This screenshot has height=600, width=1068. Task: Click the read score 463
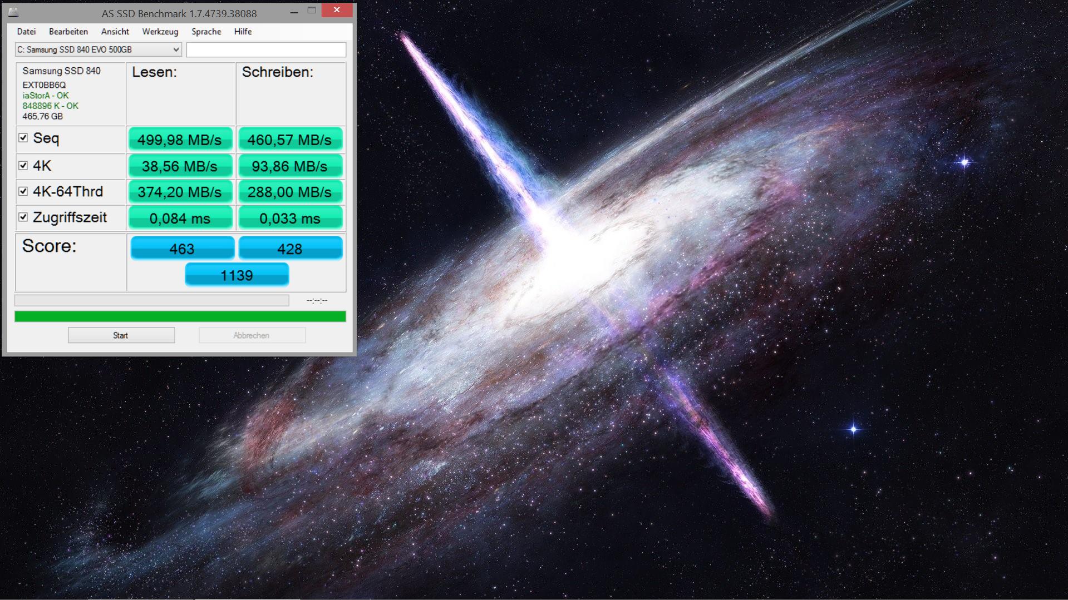(x=182, y=248)
